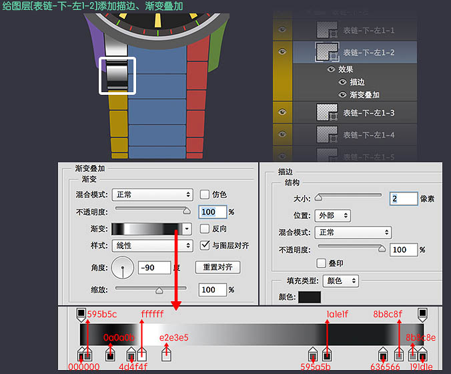Select the e2e3e5 color stop
Screen dimensions: 451x374
tap(166, 355)
